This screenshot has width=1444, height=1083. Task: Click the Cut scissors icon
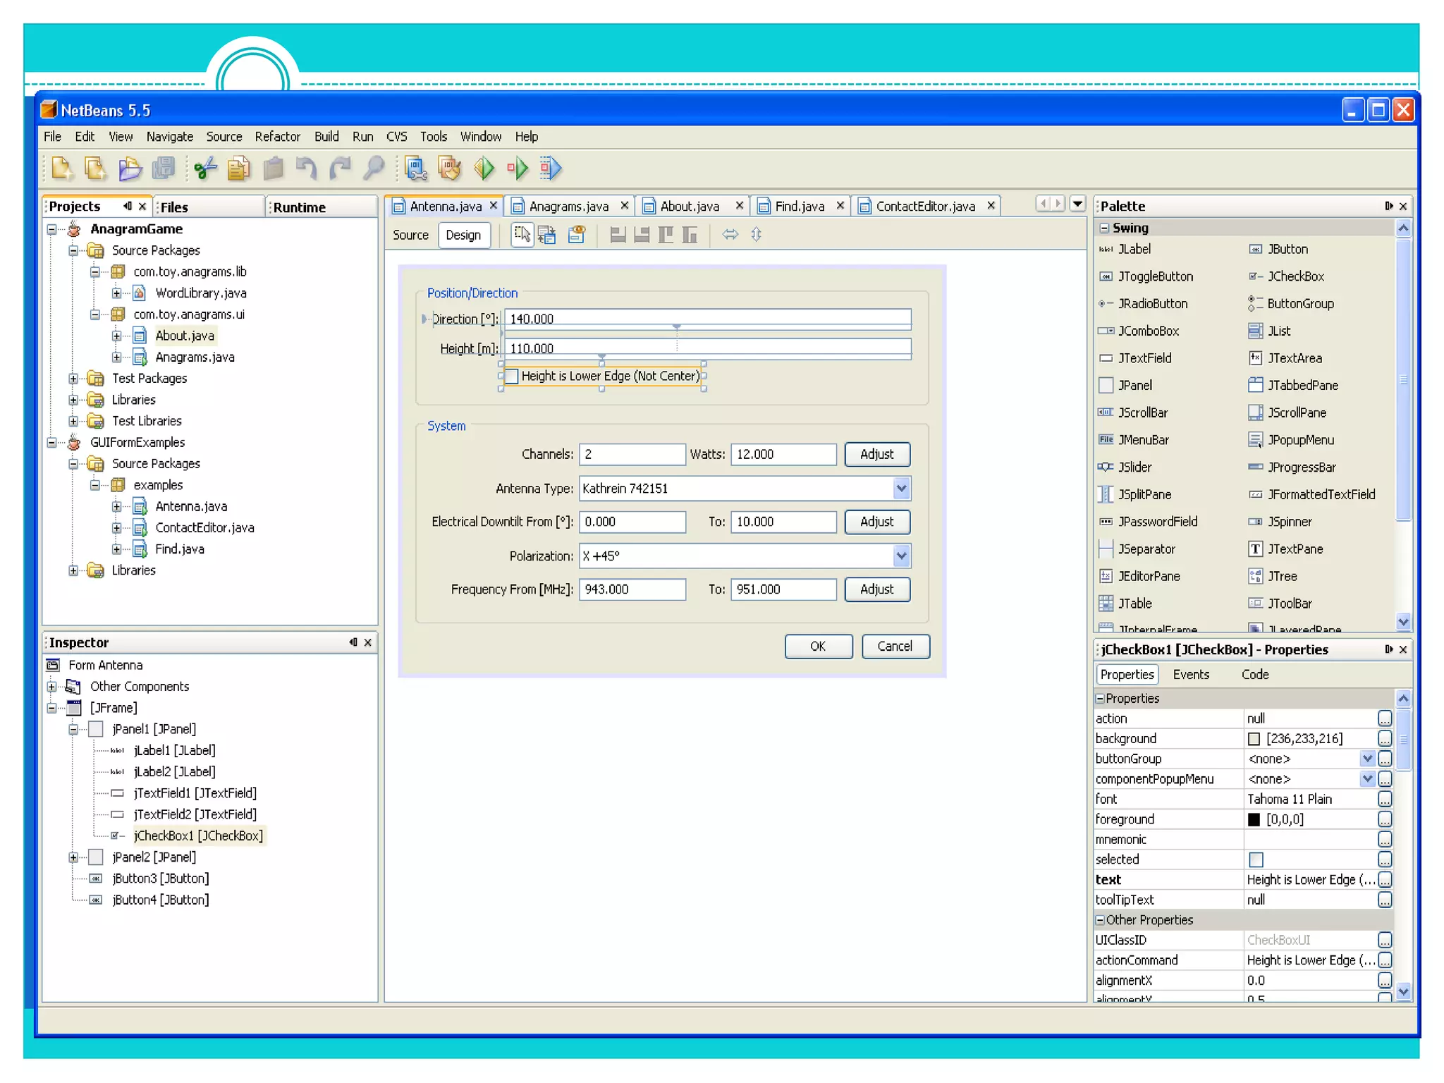(204, 169)
